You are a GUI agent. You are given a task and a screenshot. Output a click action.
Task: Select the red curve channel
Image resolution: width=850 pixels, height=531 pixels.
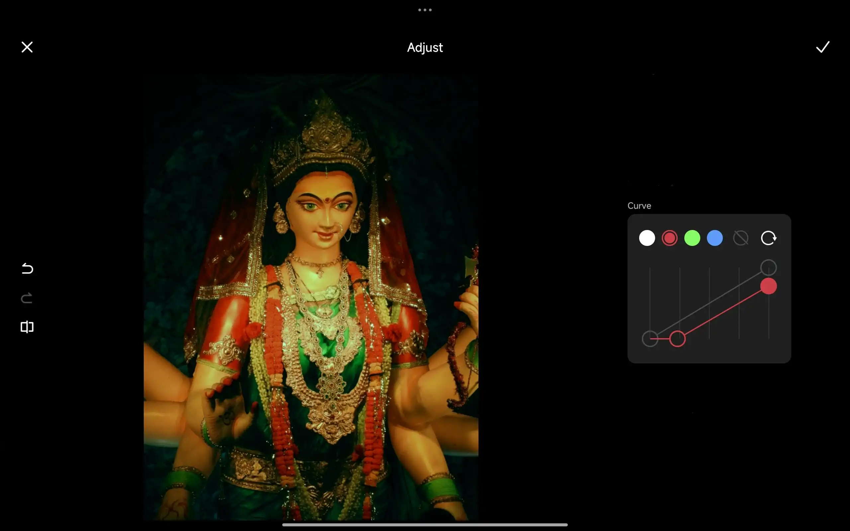pos(669,238)
